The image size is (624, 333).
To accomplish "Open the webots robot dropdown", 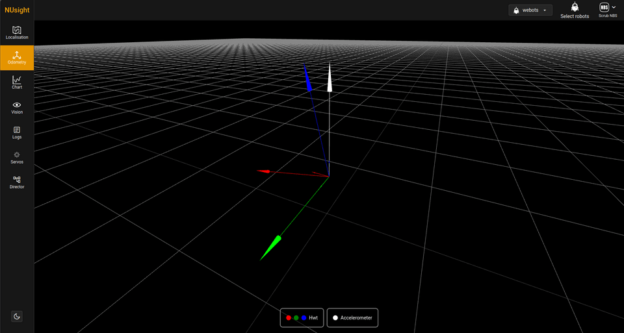I will point(530,10).
